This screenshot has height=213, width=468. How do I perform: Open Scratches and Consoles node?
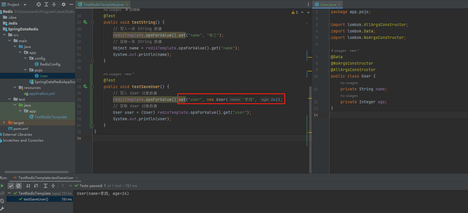[x=22, y=140]
